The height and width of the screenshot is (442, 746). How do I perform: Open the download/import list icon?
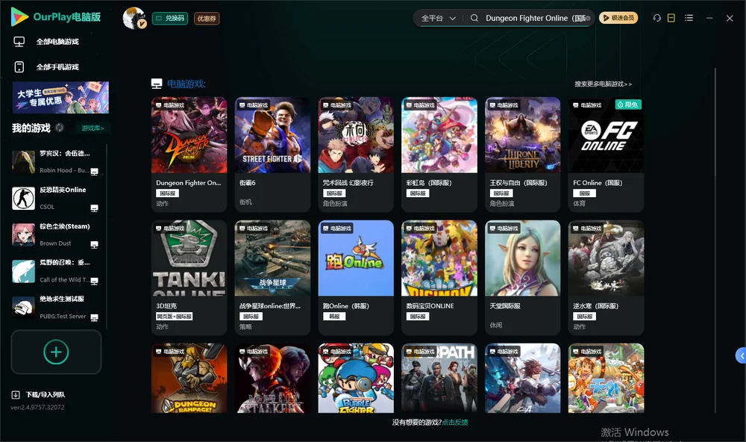coord(16,394)
